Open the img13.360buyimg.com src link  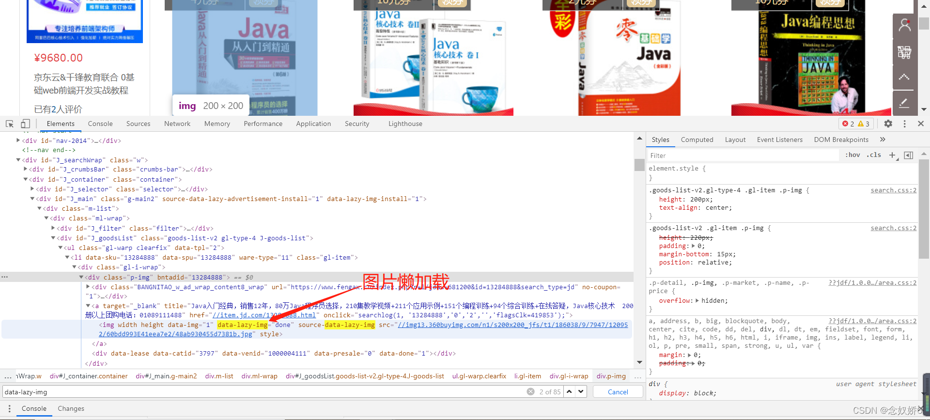coord(363,329)
